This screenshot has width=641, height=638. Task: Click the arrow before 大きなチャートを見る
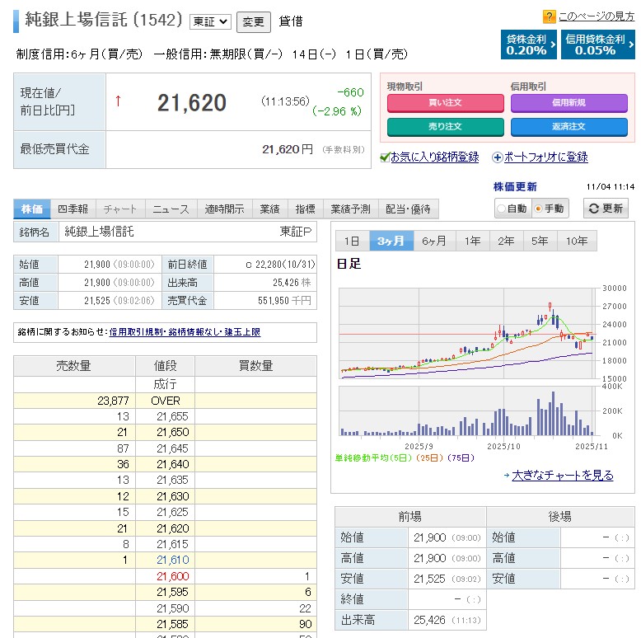[x=506, y=476]
